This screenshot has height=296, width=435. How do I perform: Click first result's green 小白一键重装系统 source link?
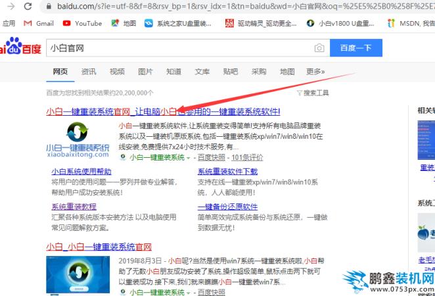157,157
